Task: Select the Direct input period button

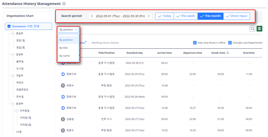Action: [x=236, y=16]
